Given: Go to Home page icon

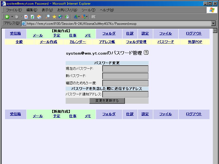Looking at the screenshot, I should click(39, 17).
